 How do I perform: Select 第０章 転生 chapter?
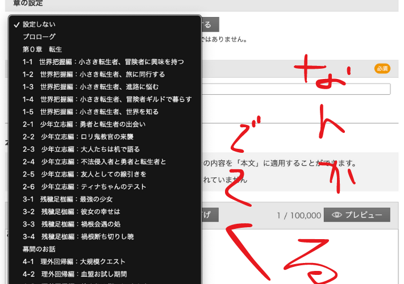coord(42,49)
